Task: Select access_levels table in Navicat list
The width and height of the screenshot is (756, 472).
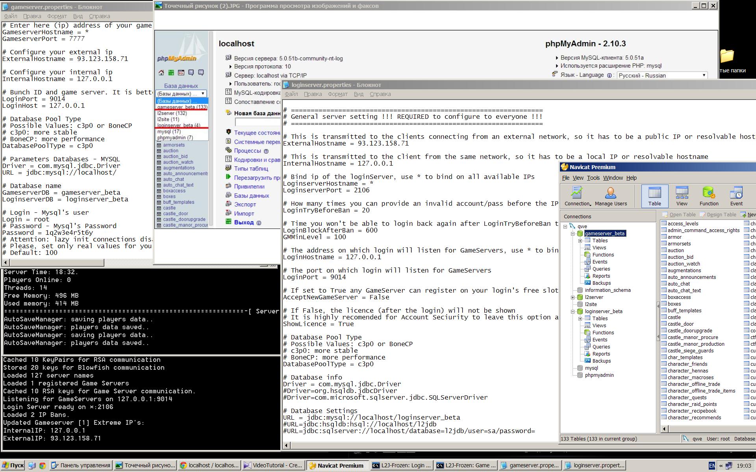Action: (682, 224)
